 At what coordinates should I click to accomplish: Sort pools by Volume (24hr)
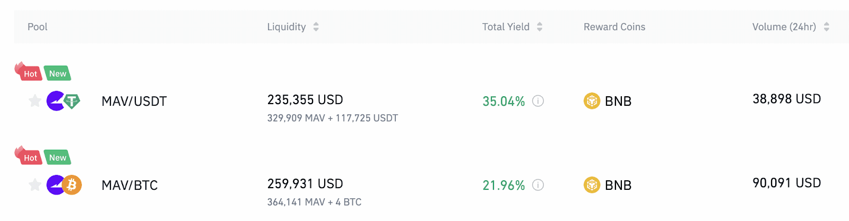[x=826, y=27]
